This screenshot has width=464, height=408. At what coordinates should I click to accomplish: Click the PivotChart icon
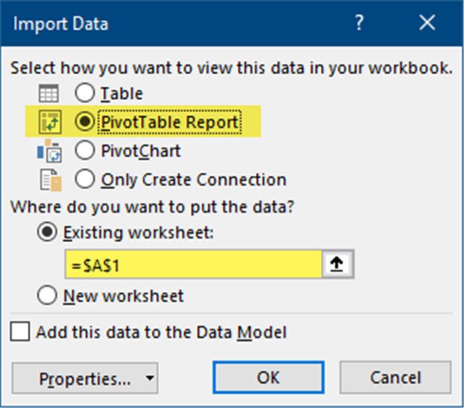coord(49,151)
